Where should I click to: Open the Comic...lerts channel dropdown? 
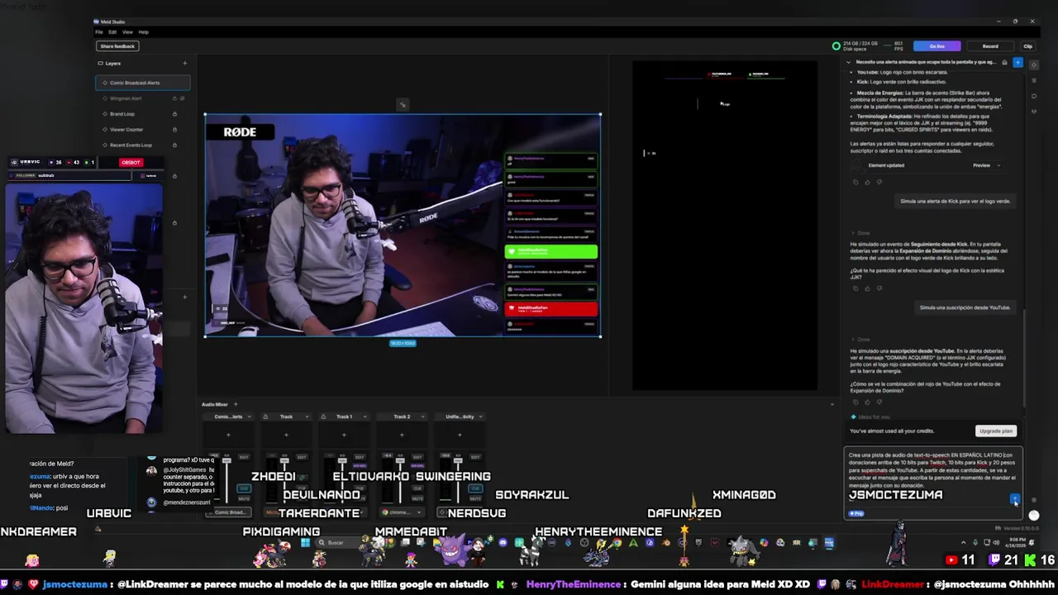click(249, 416)
